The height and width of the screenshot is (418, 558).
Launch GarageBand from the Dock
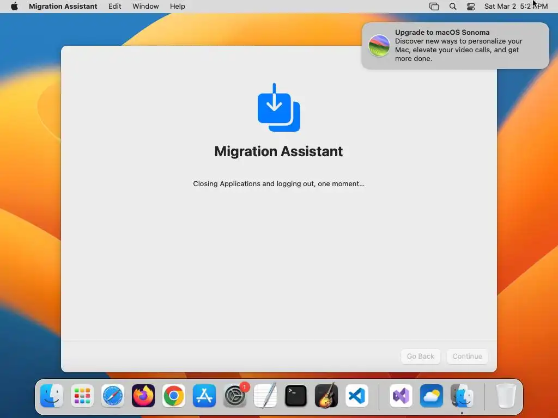[326, 396]
